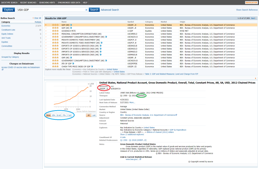Switch the chart to Y% change

coord(64,115)
